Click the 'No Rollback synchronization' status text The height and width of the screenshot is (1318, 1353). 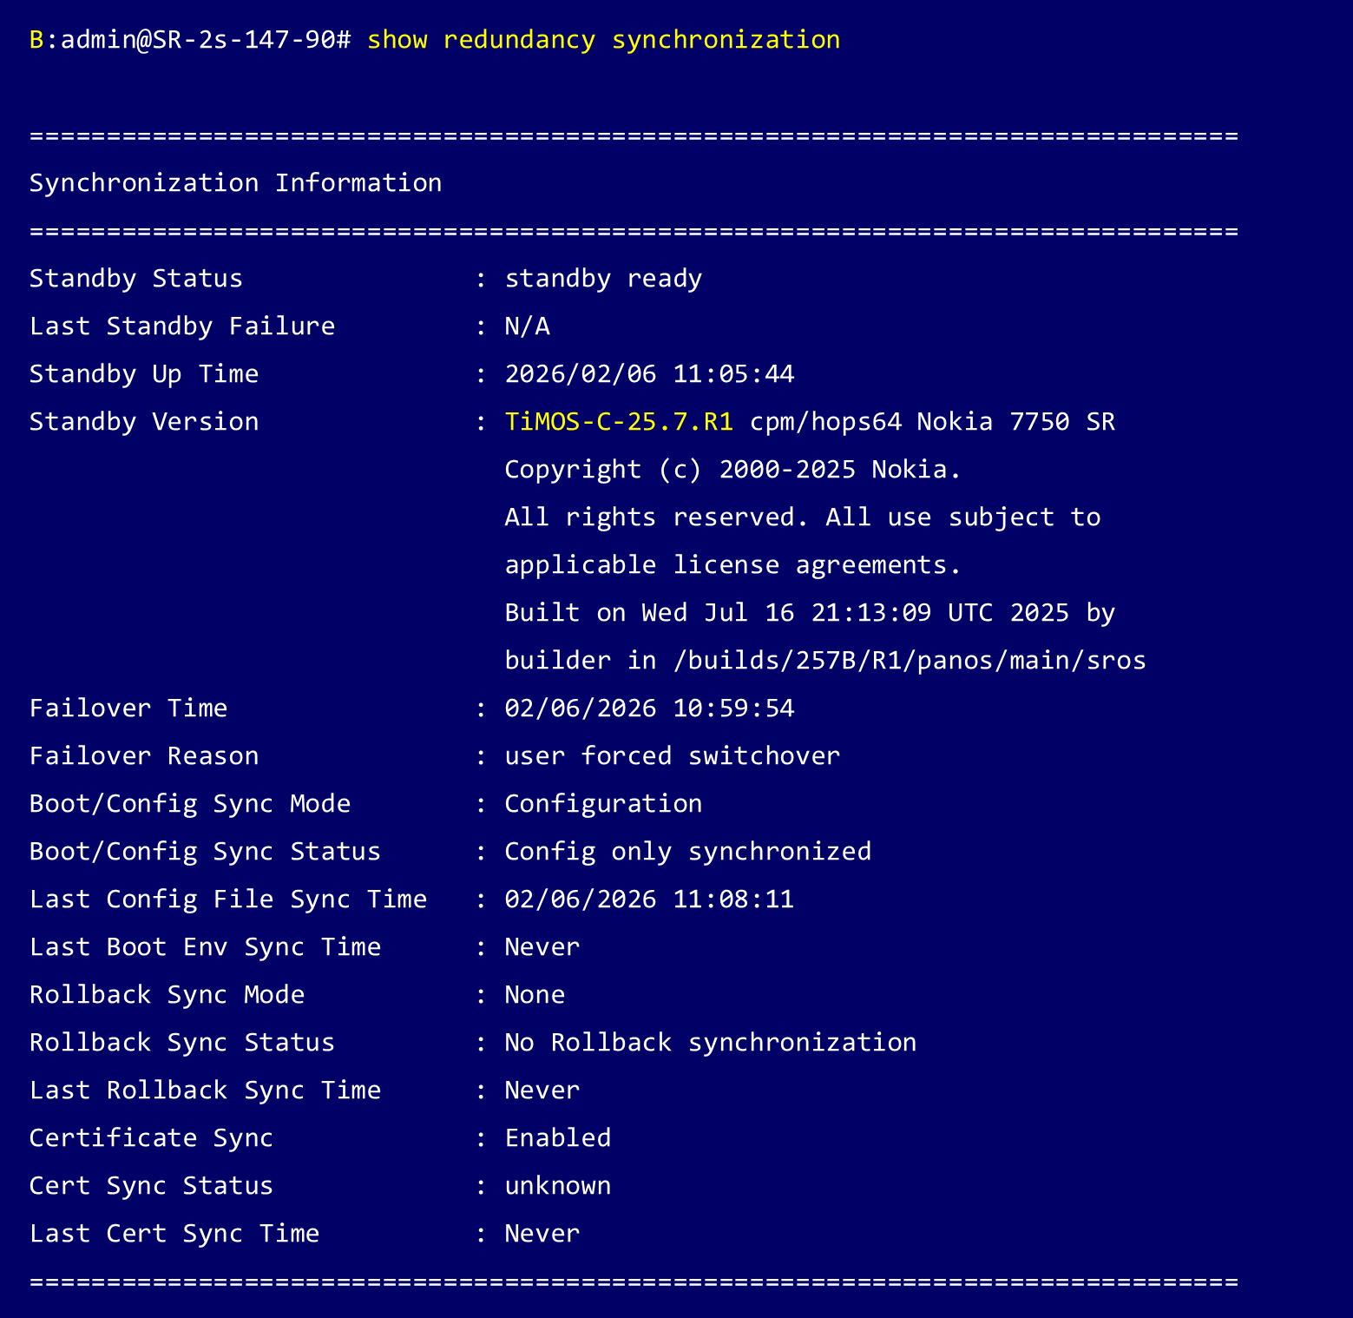(710, 1043)
